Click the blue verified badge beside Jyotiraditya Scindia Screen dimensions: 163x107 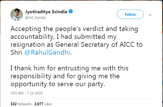click(x=71, y=12)
